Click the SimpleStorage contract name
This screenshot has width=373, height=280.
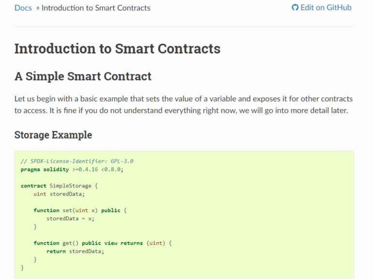[x=70, y=186]
